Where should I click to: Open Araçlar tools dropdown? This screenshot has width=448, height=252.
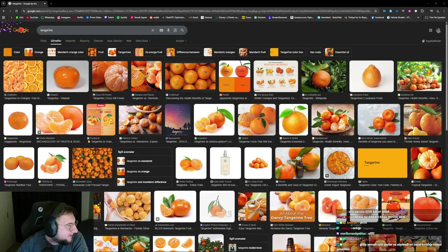[x=181, y=41]
